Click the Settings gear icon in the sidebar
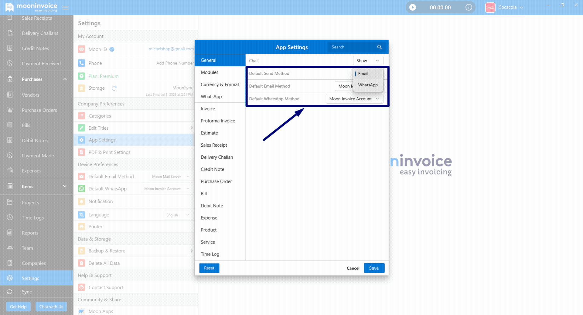This screenshot has width=583, height=315. coord(10,278)
